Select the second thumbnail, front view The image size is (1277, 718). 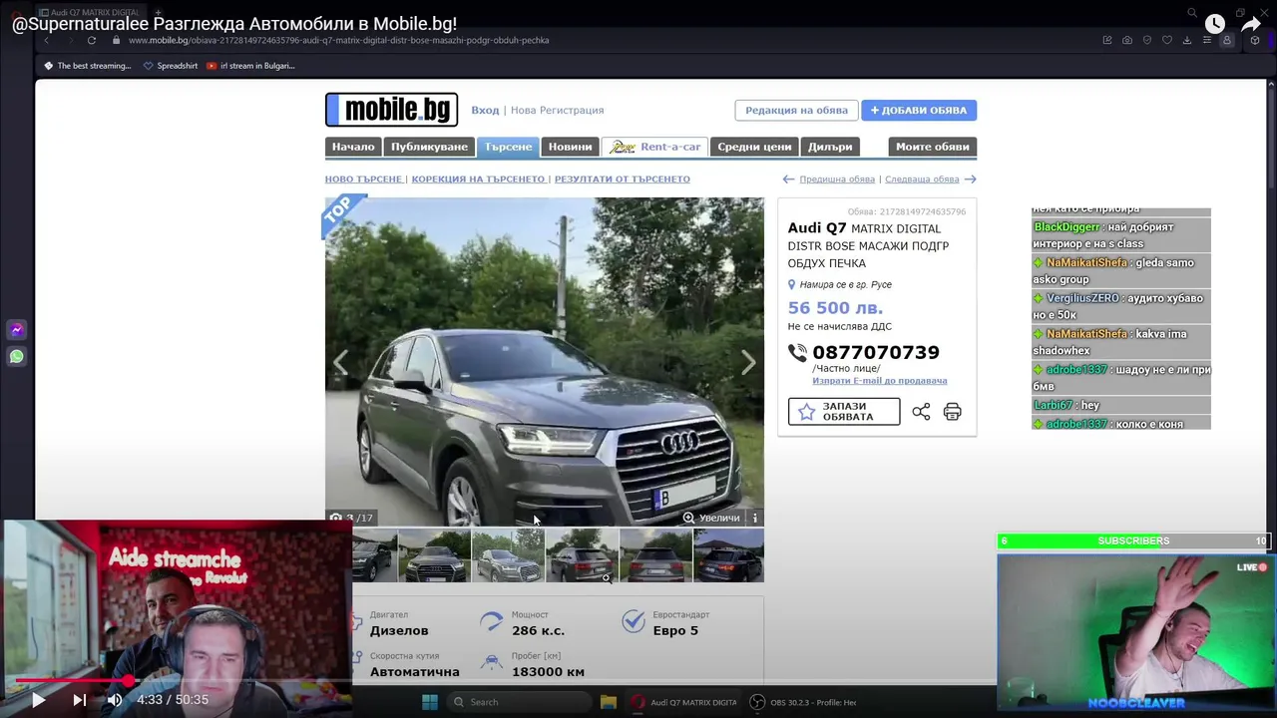(x=434, y=555)
